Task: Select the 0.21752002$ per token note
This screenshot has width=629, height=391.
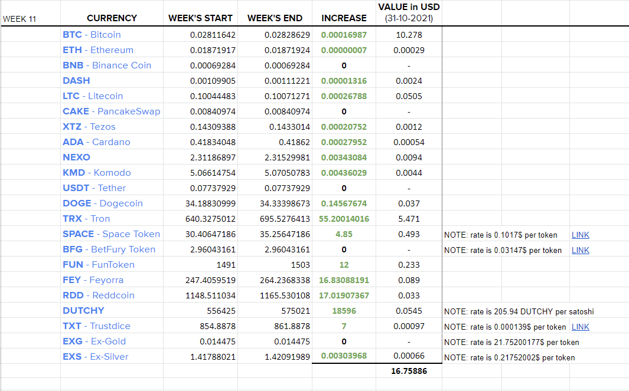Action: coord(510,358)
